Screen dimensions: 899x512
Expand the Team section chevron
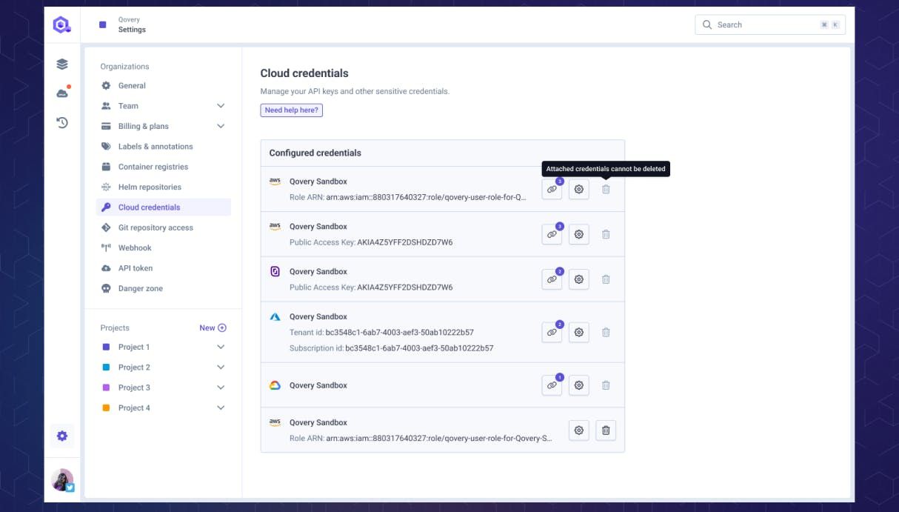(x=220, y=105)
